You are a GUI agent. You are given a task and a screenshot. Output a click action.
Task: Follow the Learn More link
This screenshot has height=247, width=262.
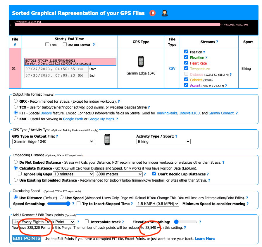(x=205, y=238)
